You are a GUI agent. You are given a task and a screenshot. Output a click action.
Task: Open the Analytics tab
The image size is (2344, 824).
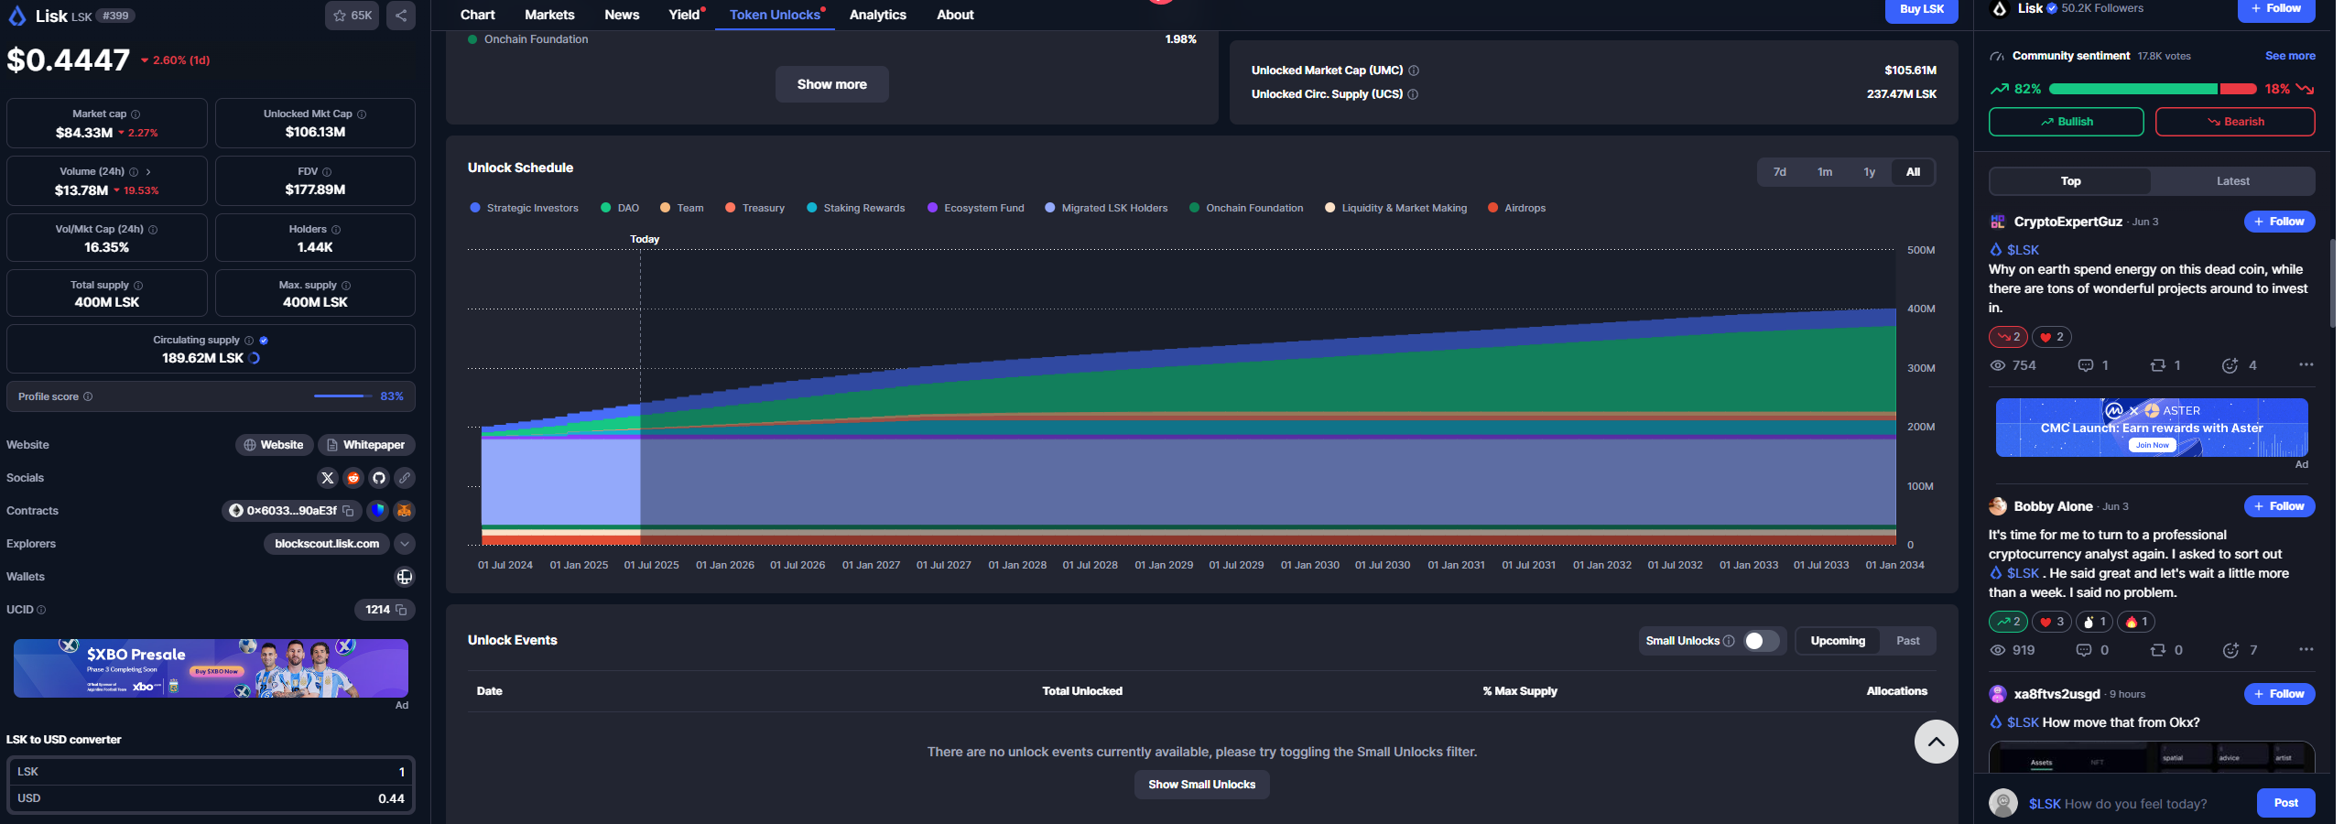(877, 15)
